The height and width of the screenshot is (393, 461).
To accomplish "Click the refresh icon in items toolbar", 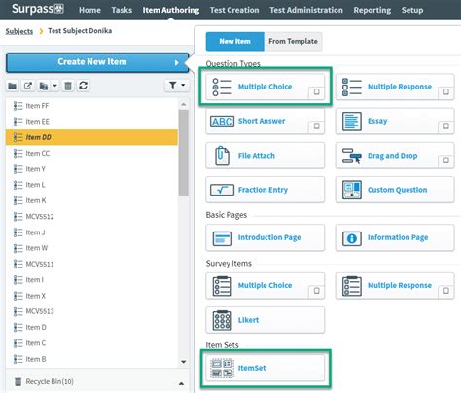I will point(84,86).
